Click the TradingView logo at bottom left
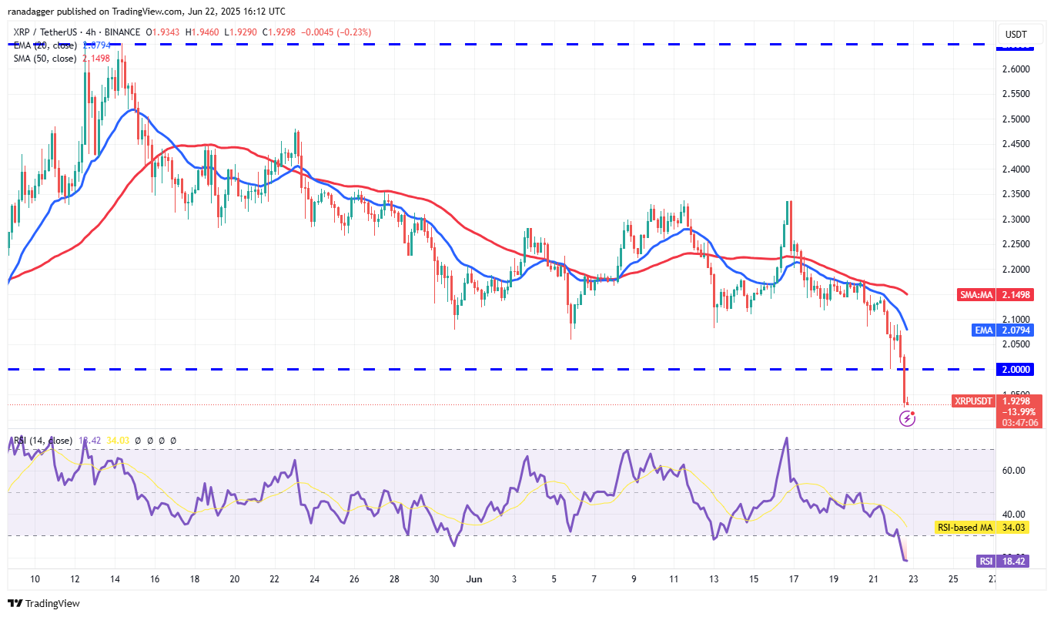Viewport: 1054px width, 617px height. click(44, 603)
